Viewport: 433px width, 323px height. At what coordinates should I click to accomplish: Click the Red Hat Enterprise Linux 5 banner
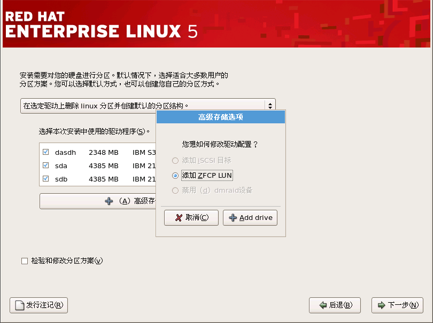(x=216, y=23)
